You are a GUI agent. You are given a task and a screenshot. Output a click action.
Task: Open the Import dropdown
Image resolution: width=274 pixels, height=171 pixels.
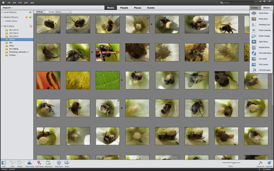(8, 8)
